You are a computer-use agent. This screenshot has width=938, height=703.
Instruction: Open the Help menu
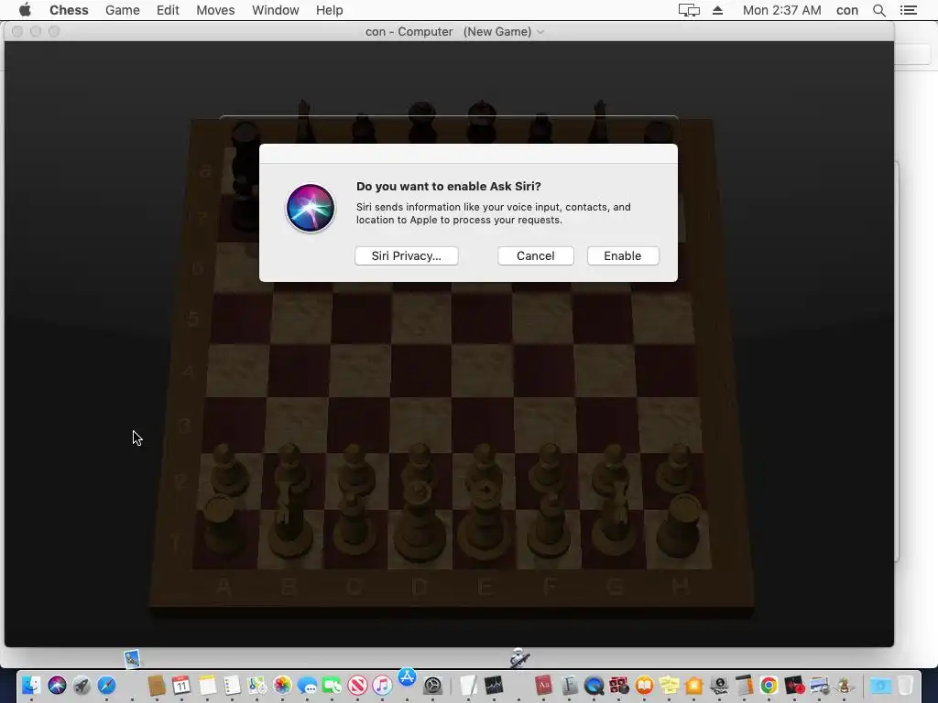[329, 10]
